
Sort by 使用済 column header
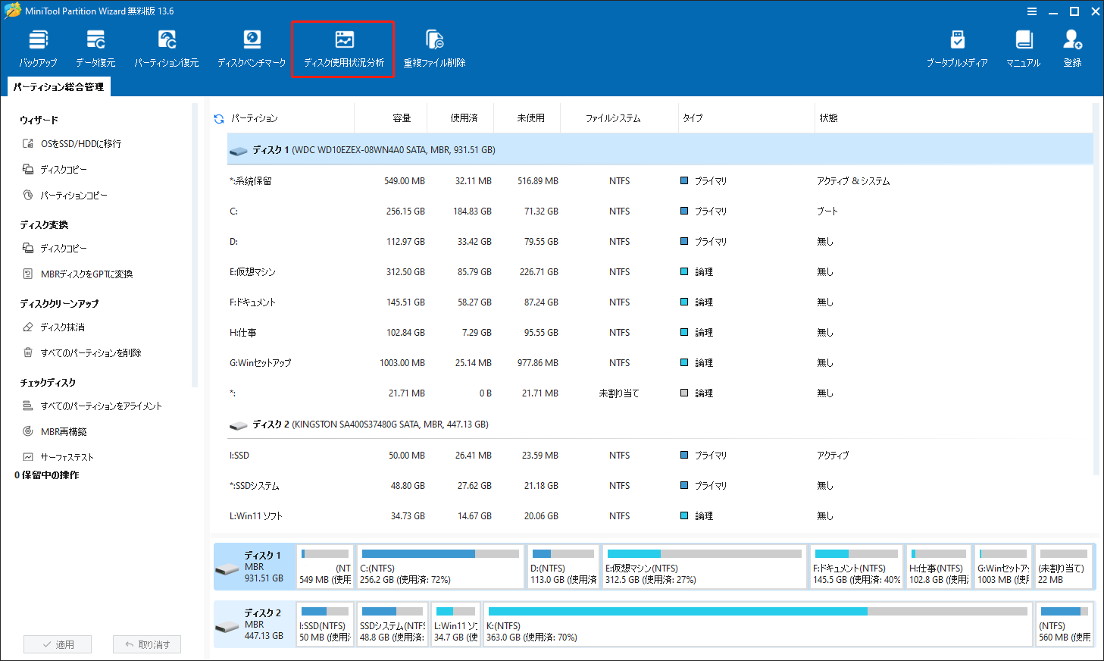pos(464,118)
